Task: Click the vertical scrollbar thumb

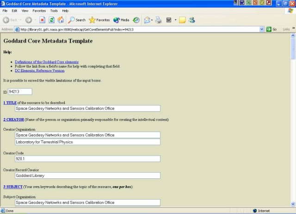Action: tap(293, 49)
